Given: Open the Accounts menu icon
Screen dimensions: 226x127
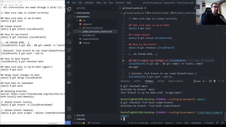Looking at the screenshot, I should coord(69,109).
